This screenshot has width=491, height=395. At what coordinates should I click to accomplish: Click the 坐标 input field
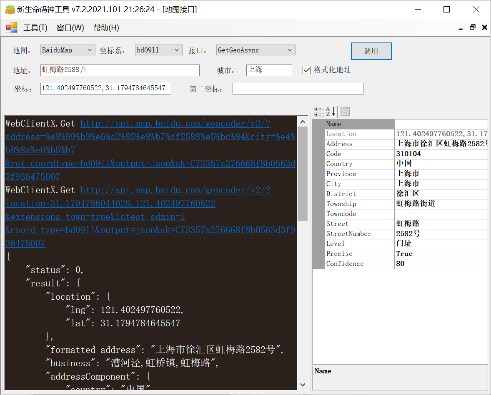coord(106,89)
